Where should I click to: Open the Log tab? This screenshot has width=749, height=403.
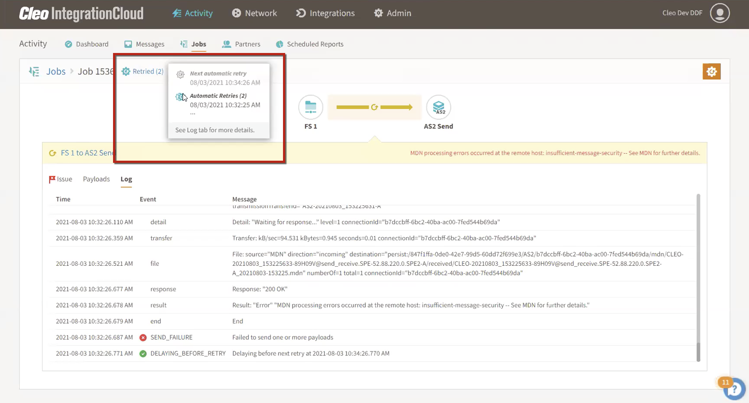tap(126, 179)
